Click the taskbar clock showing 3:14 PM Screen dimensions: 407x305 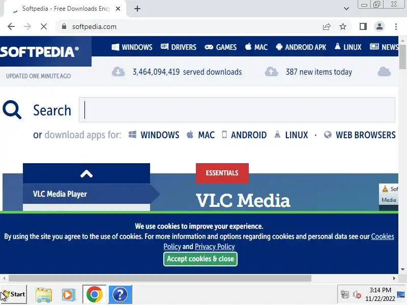pyautogui.click(x=380, y=294)
